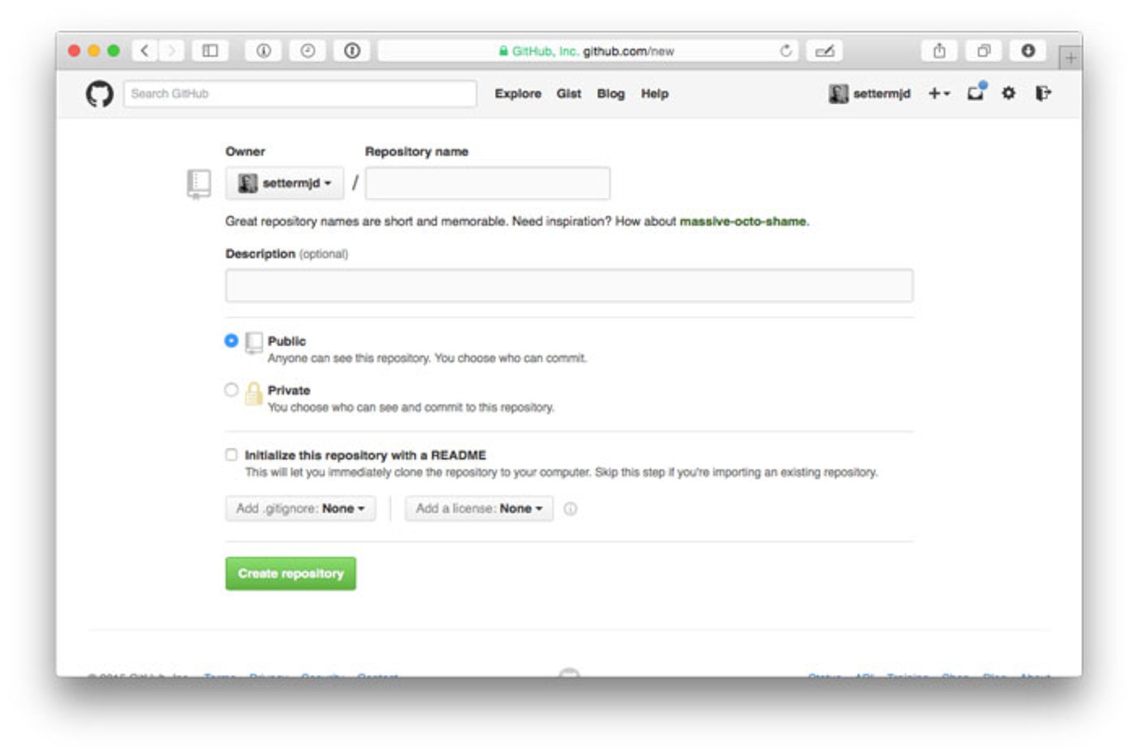This screenshot has height=755, width=1137.
Task: Open Help in GitHub navigation
Action: (654, 94)
